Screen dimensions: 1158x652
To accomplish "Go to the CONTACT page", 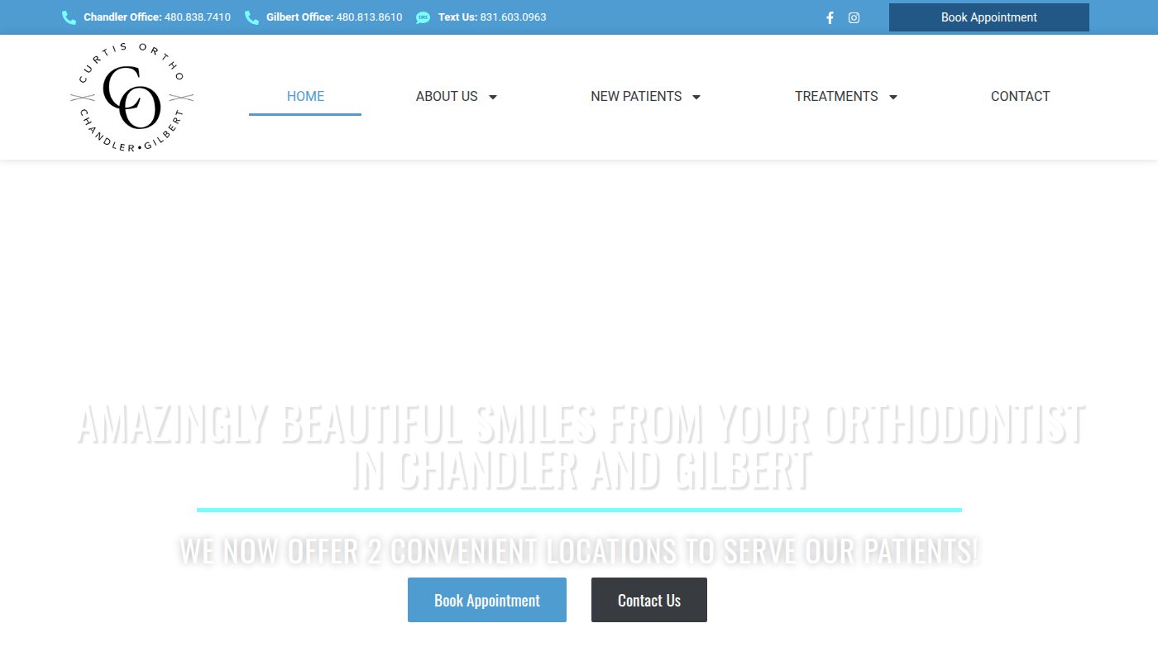I will pos(1020,96).
